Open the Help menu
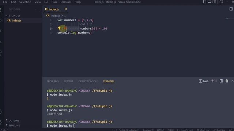Screen dimensions: 234x131 click(x=78, y=2)
